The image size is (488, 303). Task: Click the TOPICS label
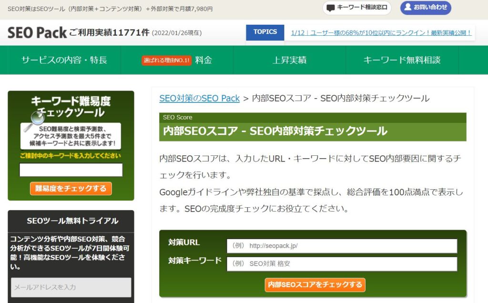[x=265, y=32]
